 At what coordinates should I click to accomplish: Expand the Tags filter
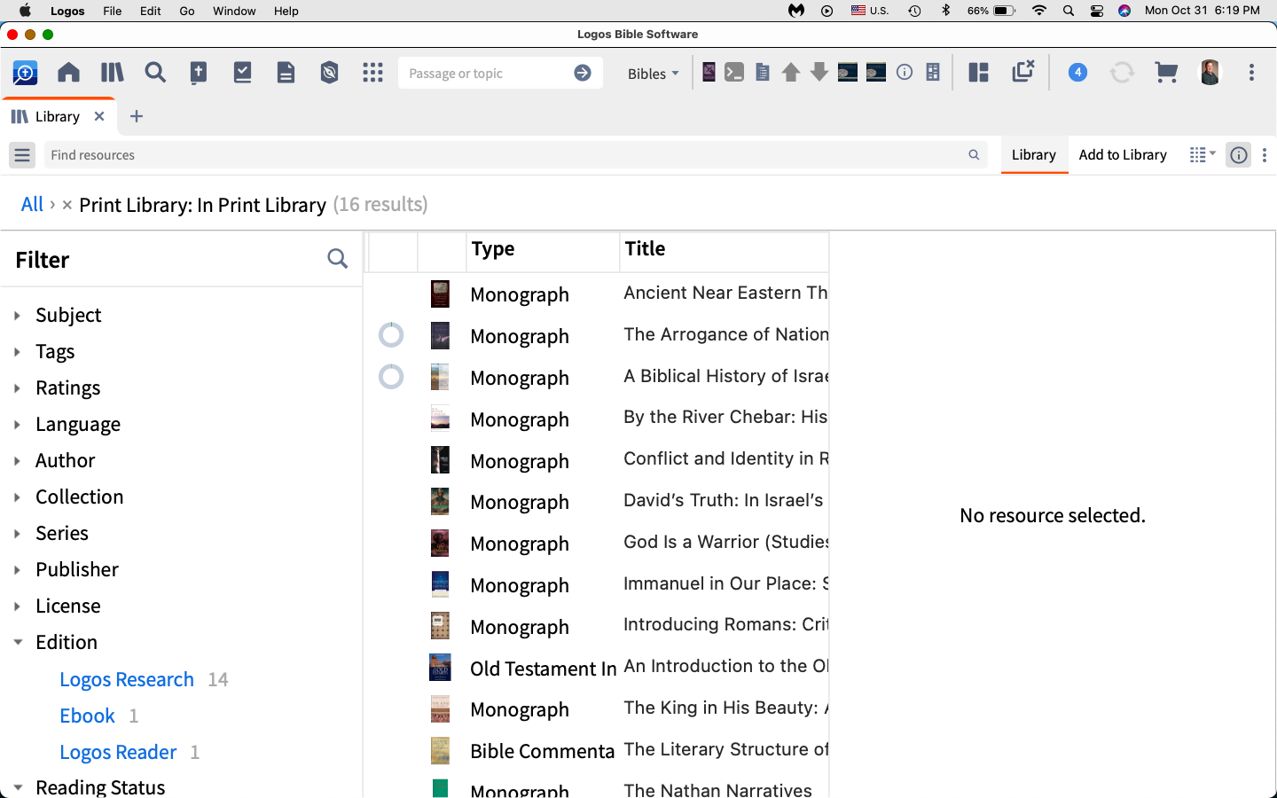17,352
